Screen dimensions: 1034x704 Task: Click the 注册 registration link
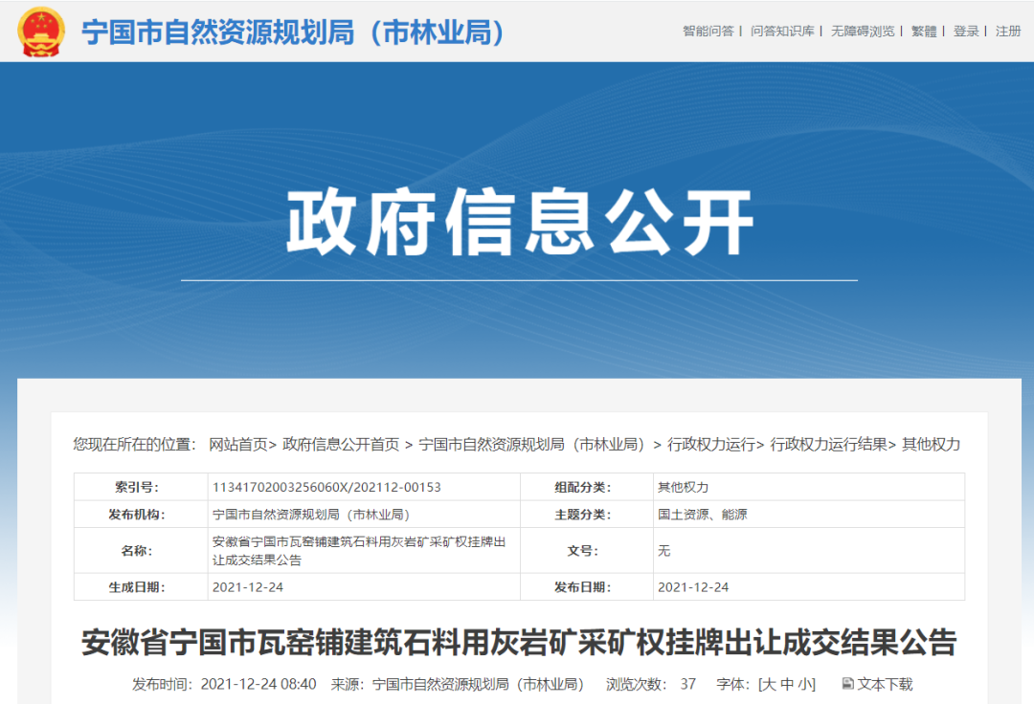click(x=1007, y=30)
